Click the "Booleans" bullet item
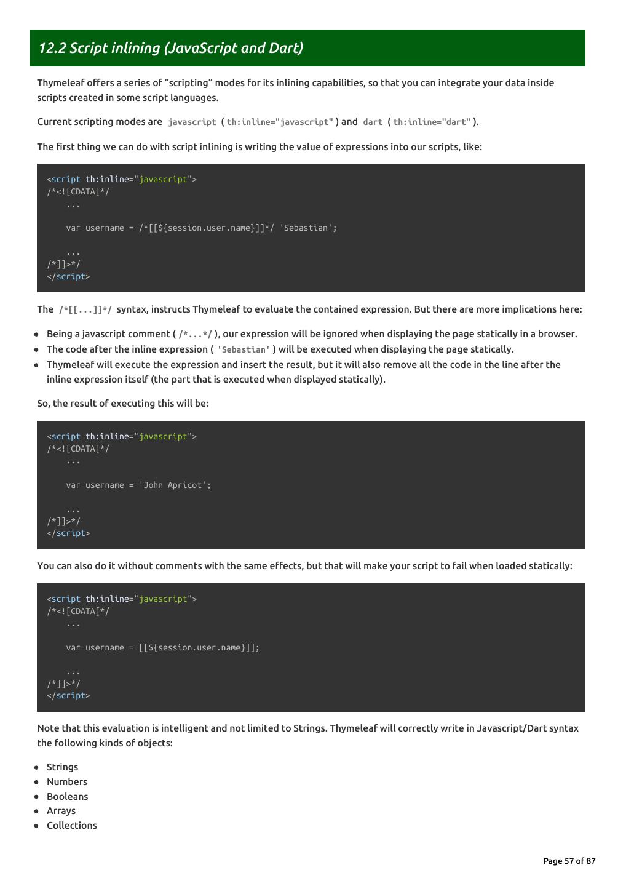Screen dimensions: 626x886 click(67, 796)
